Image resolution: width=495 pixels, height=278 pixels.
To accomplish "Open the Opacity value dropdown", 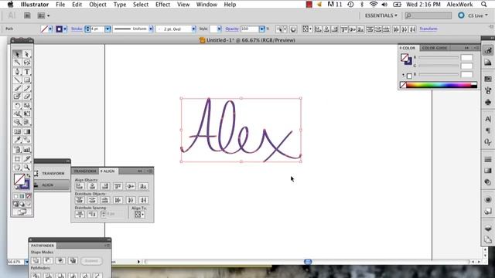I will click(261, 29).
